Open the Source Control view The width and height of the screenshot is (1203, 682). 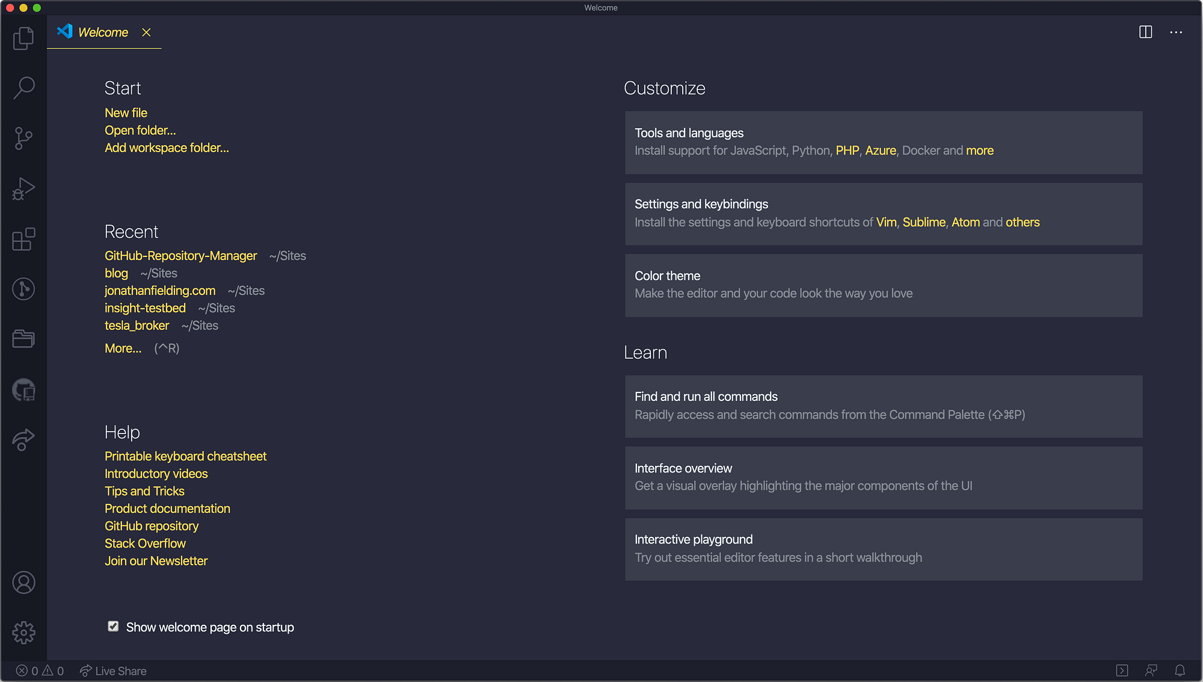(23, 138)
